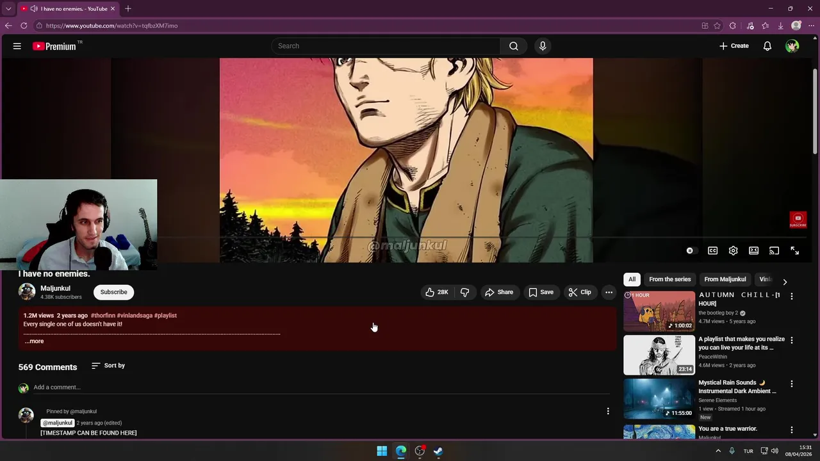Select the From Maljunkul chip
Image resolution: width=820 pixels, height=461 pixels.
725,279
